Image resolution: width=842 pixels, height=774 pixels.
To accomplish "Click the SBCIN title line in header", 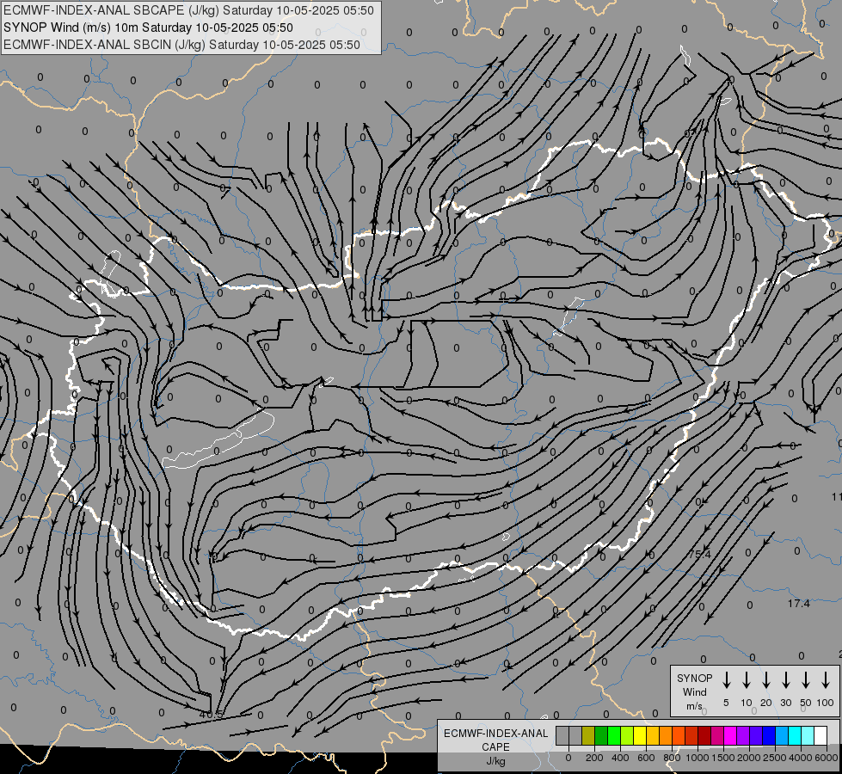I will point(181,45).
